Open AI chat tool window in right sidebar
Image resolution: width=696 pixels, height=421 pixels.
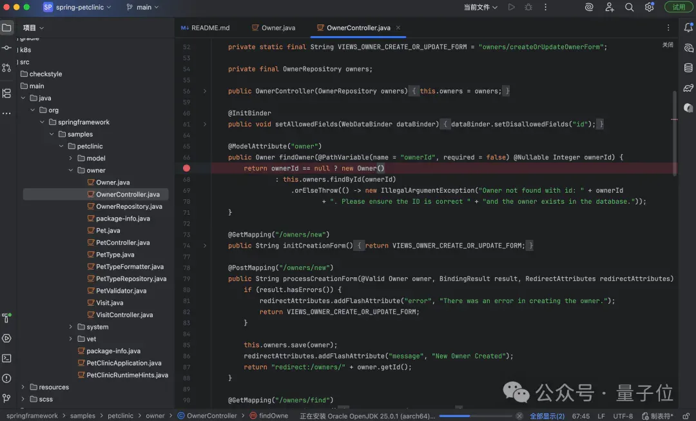[688, 48]
